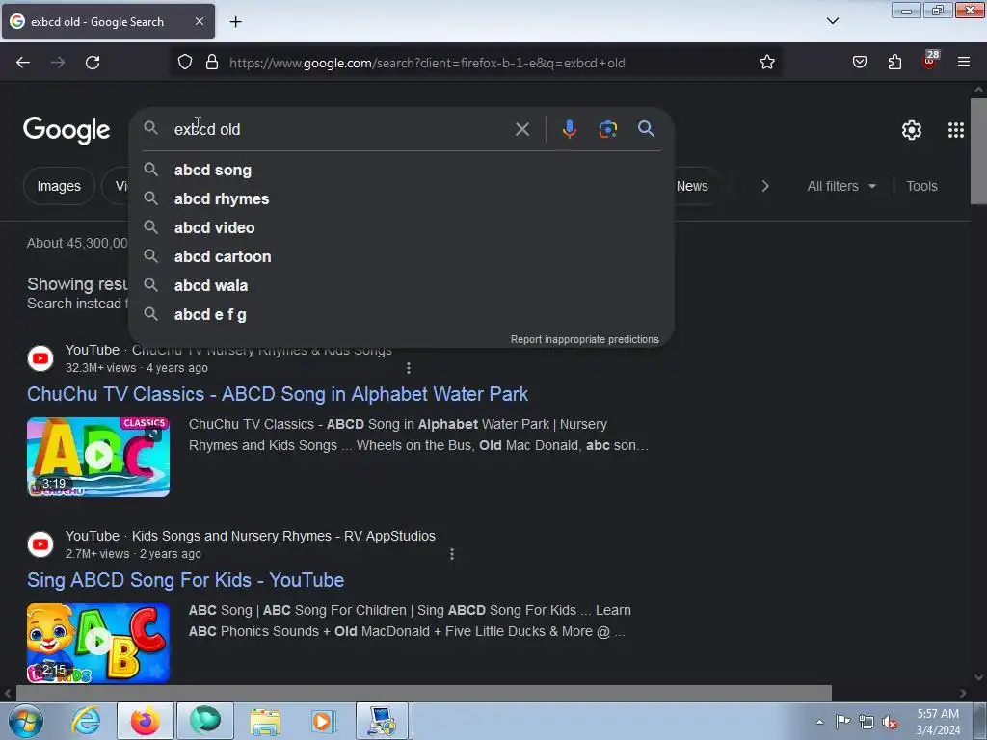Select the News filter
The image size is (987, 740).
point(692,186)
